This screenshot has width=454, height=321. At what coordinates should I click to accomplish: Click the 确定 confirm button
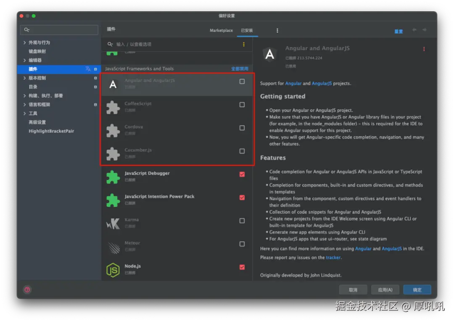tap(417, 290)
